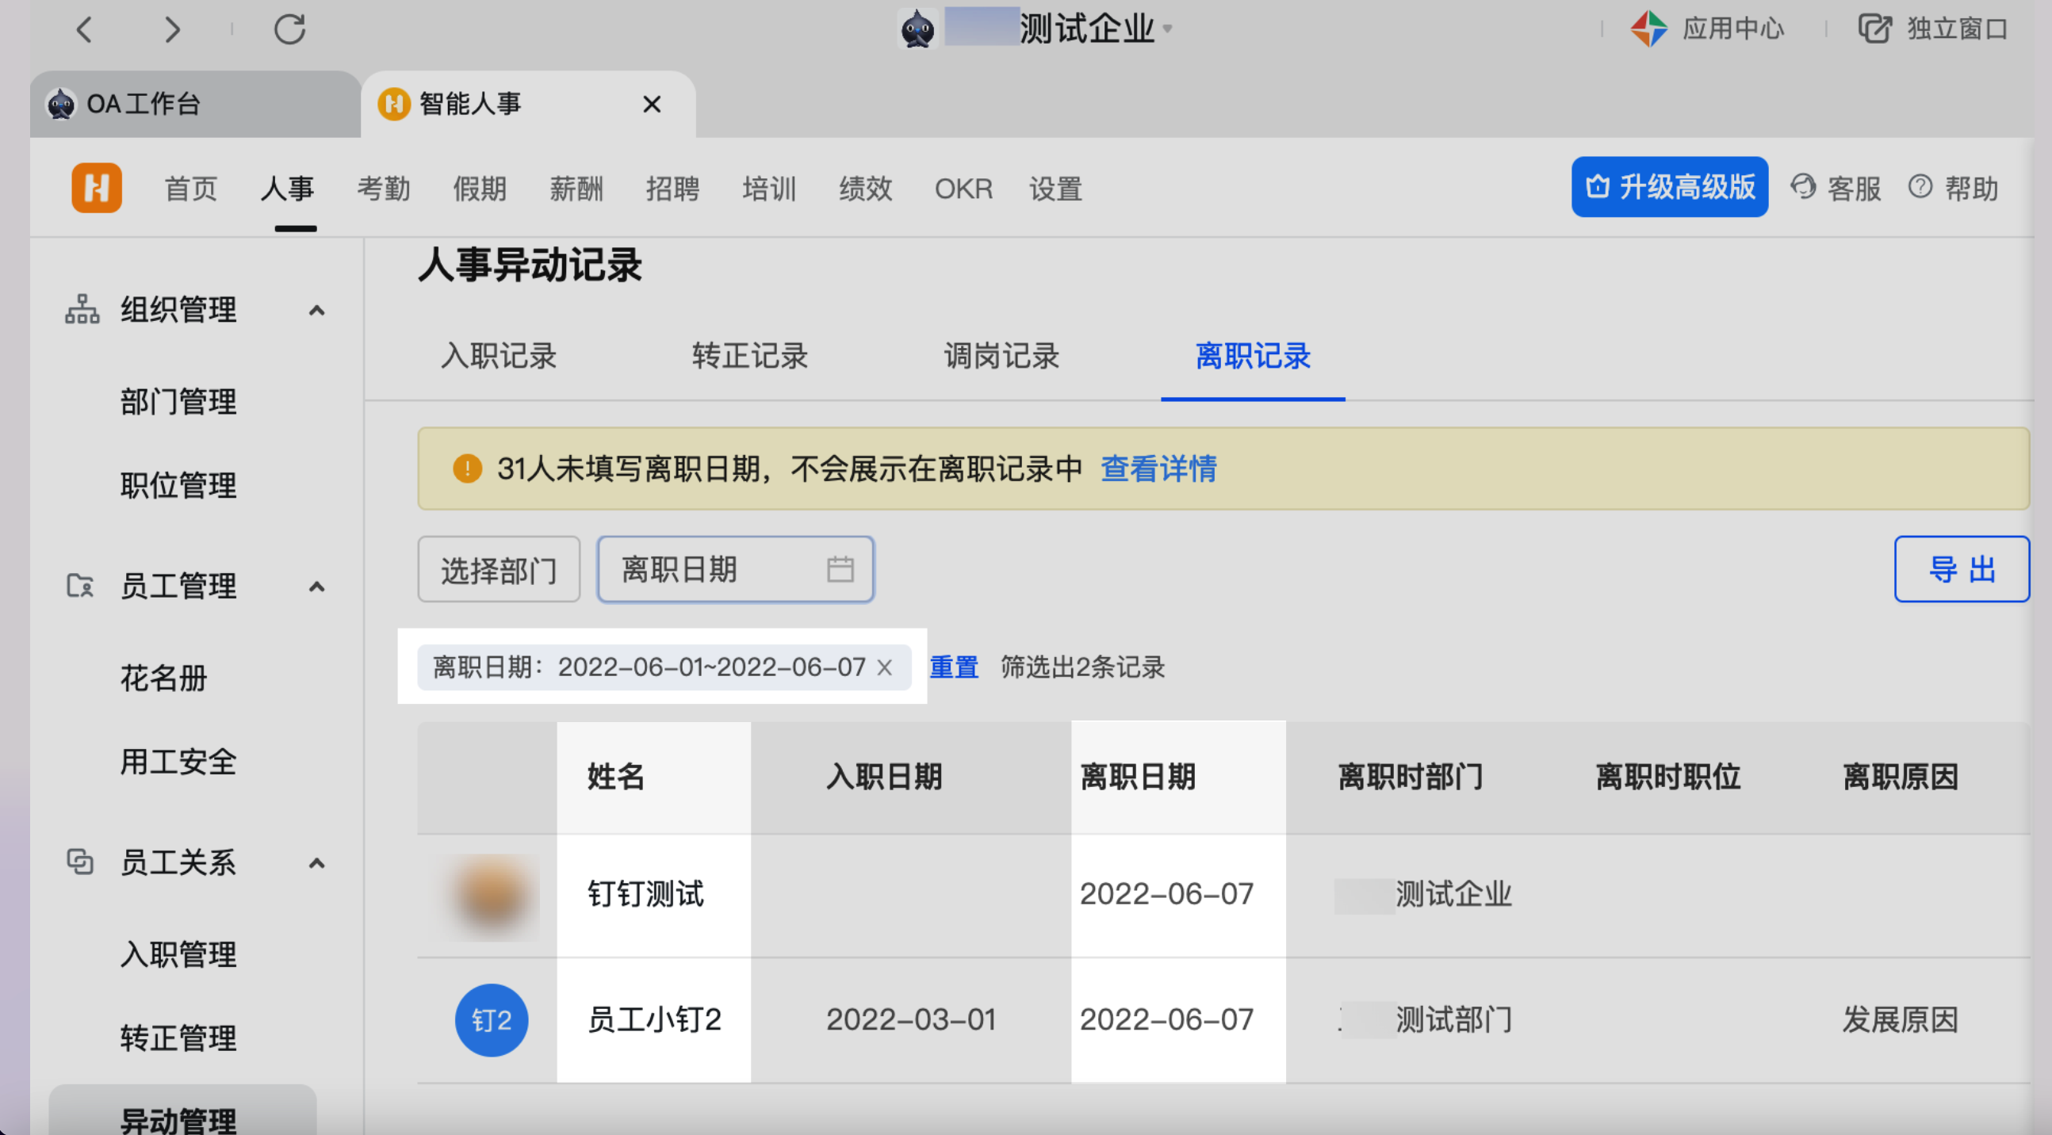Remove the 离职日期 filter tag with X
2052x1135 pixels.
coord(884,667)
